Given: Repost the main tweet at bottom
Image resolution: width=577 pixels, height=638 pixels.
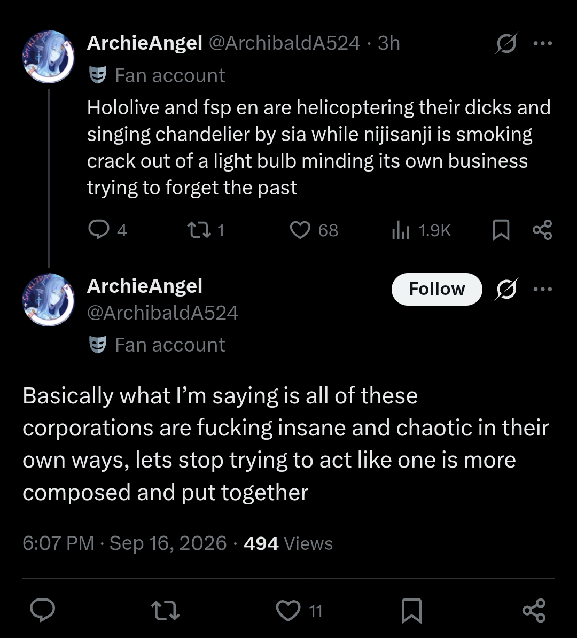Looking at the screenshot, I should [165, 611].
